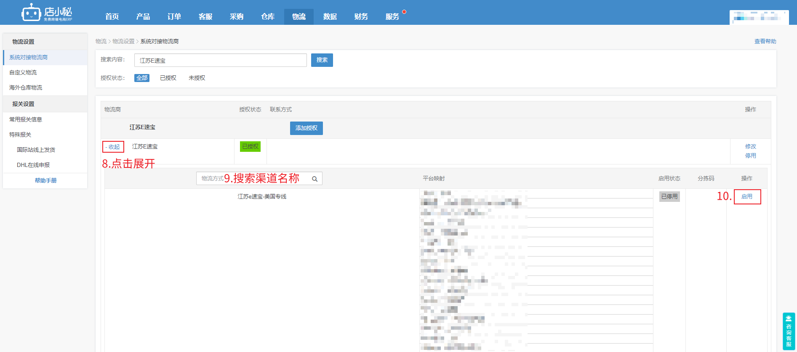Open the 采购 menu
Viewport: 797px width, 352px height.
tap(237, 16)
